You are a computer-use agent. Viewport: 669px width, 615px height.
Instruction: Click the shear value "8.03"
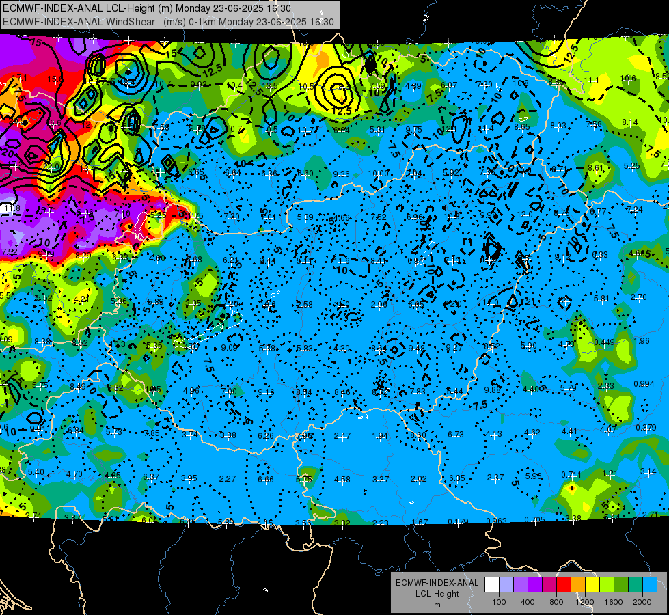(558, 126)
